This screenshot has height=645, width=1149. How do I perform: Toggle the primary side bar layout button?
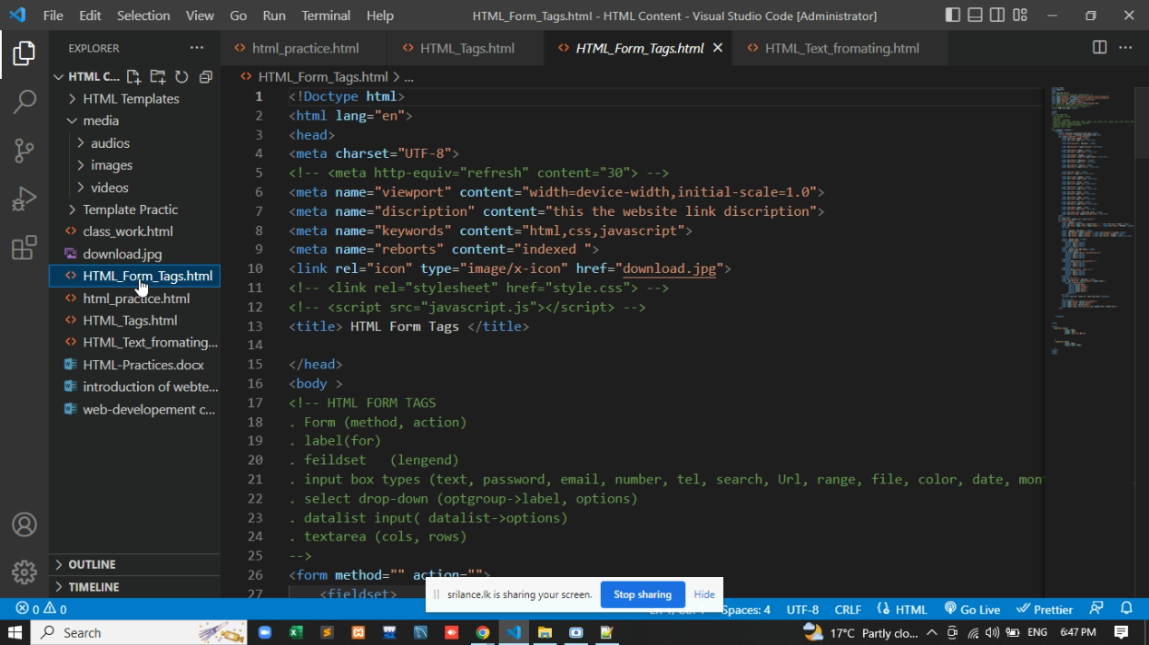pyautogui.click(x=952, y=15)
